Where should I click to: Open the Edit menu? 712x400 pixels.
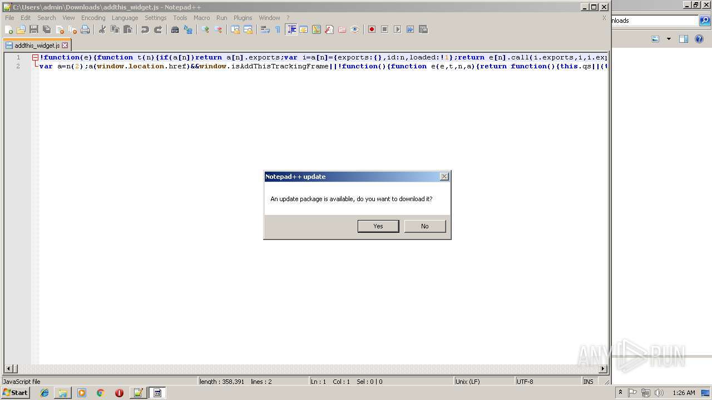pyautogui.click(x=26, y=18)
